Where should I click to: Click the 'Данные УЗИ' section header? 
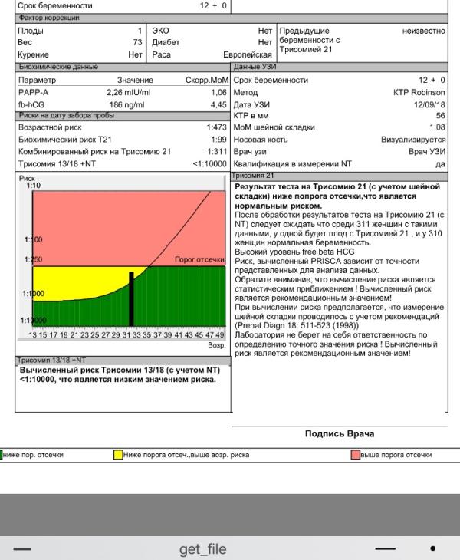pyautogui.click(x=251, y=68)
